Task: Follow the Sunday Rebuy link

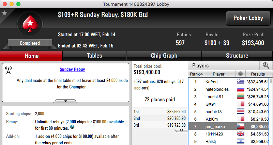Action: 72,69
